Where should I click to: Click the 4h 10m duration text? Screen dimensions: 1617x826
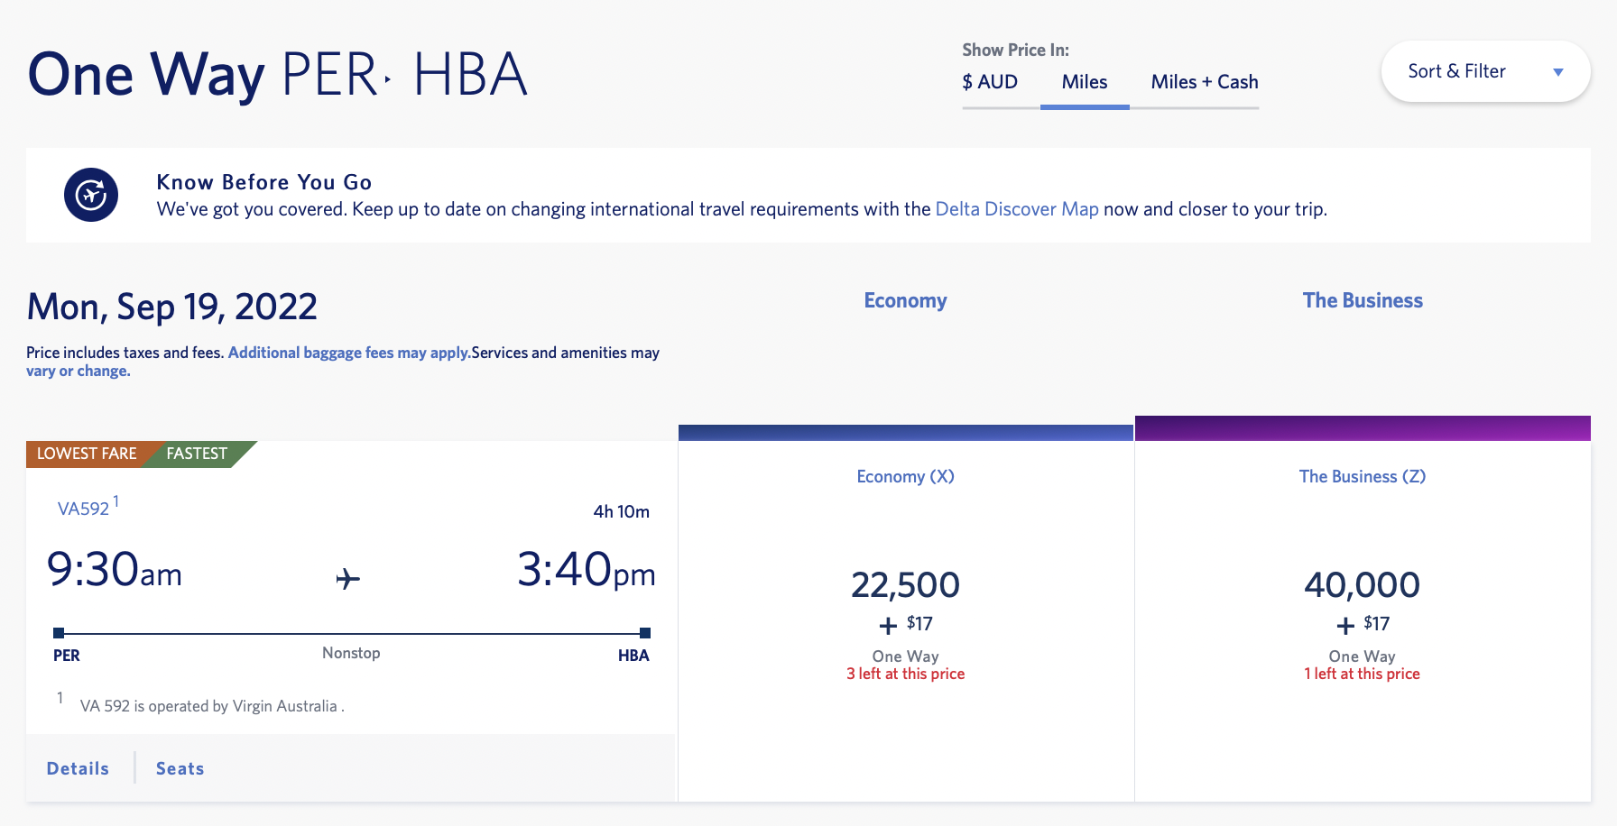coord(622,511)
